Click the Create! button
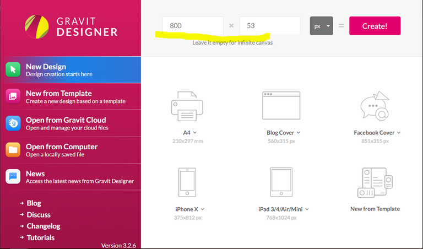This screenshot has height=249, width=423. click(375, 26)
